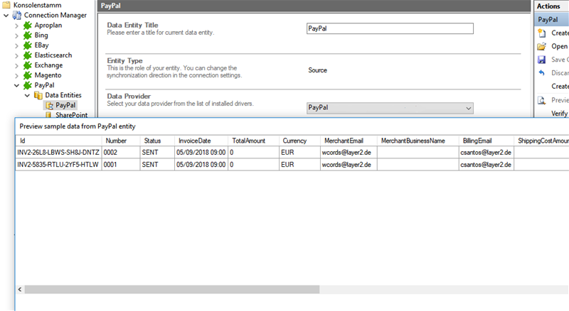The width and height of the screenshot is (569, 311).
Task: Collapse the PayPal connection node
Action: pyautogui.click(x=16, y=85)
